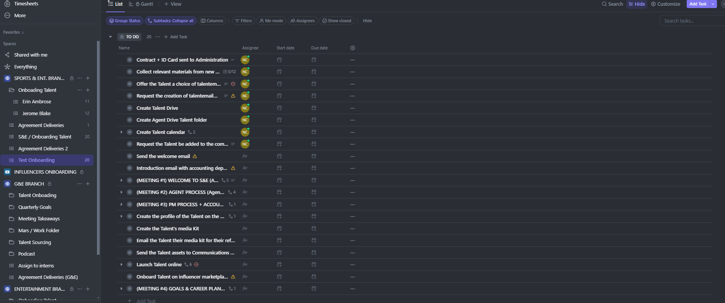The width and height of the screenshot is (725, 303).
Task: Set due date for Create Talent Drive
Action: click(x=314, y=108)
